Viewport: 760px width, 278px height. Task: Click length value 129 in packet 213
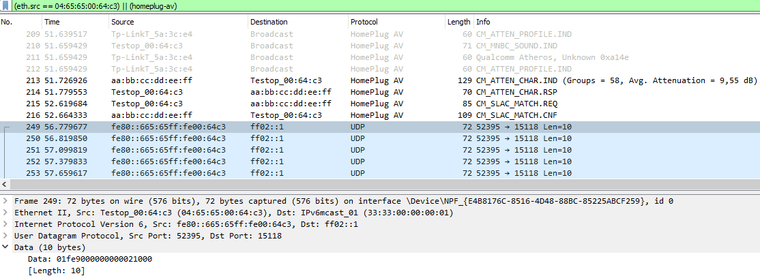tap(463, 80)
